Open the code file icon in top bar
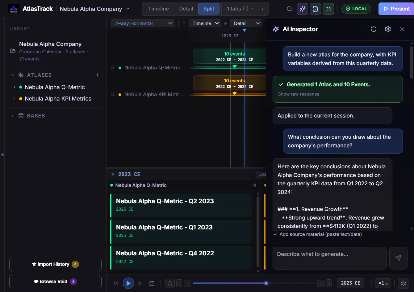The width and height of the screenshot is (414, 292). click(x=315, y=9)
